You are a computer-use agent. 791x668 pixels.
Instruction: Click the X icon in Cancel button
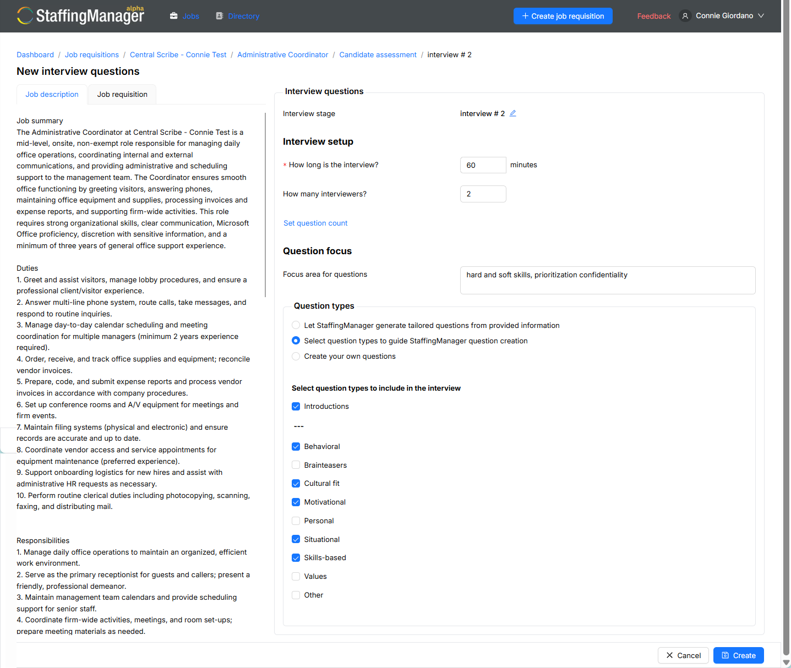[x=670, y=655]
